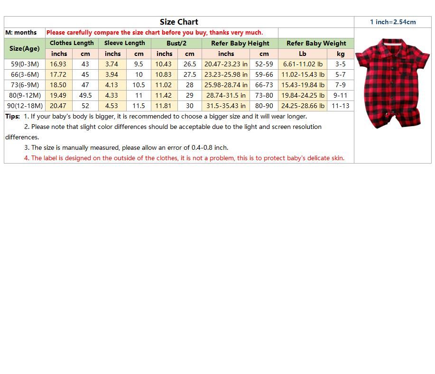This screenshot has width=435, height=374.
Task: Click the Refer Baby Height header
Action: point(240,43)
